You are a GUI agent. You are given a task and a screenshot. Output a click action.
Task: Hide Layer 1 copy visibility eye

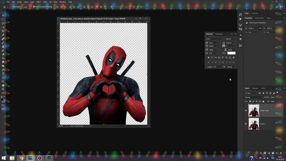pos(246,110)
